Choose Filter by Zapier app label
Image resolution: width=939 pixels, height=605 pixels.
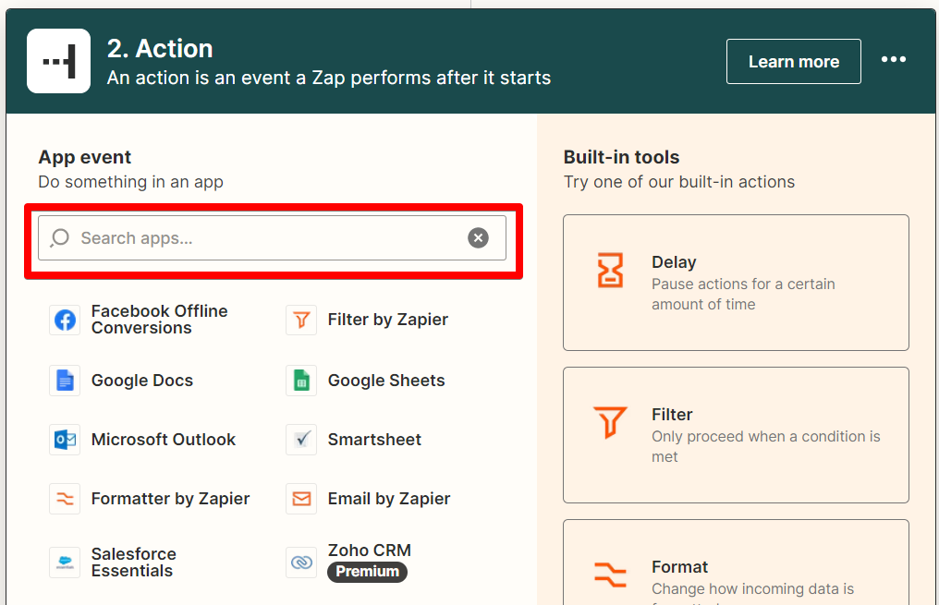click(x=387, y=320)
